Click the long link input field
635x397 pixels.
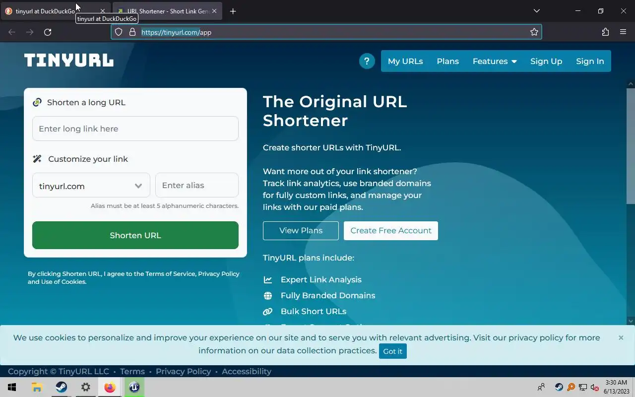(135, 129)
